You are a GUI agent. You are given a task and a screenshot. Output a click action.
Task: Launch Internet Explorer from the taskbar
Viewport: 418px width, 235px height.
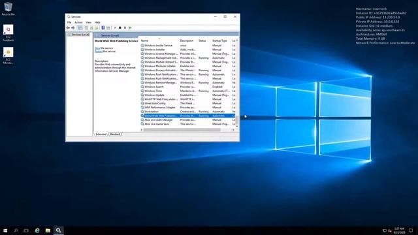[x=37, y=230]
